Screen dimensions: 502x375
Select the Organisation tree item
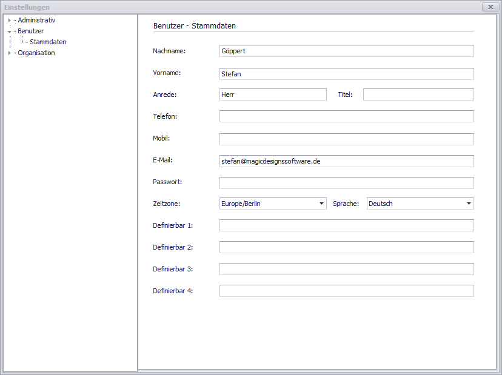click(36, 53)
